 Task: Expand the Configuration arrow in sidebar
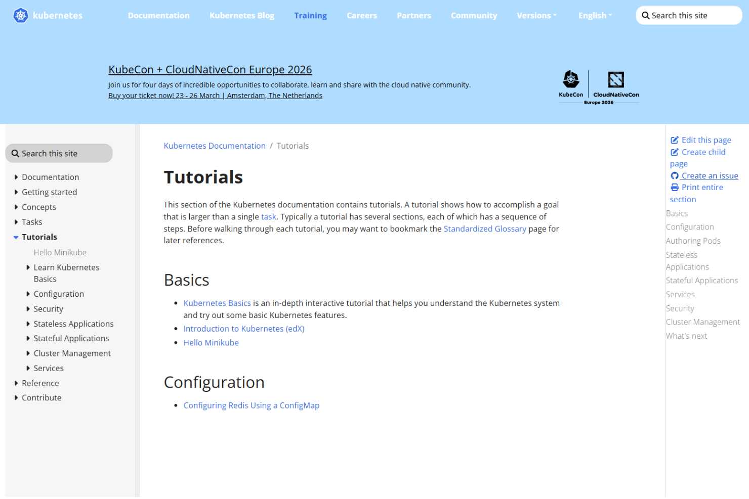pyautogui.click(x=28, y=294)
